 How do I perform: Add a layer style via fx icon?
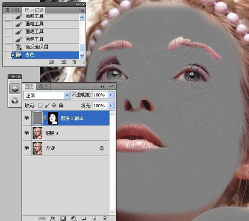[53, 218]
